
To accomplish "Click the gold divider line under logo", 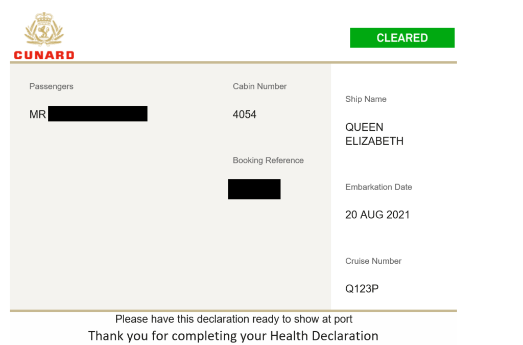I will pos(233,62).
